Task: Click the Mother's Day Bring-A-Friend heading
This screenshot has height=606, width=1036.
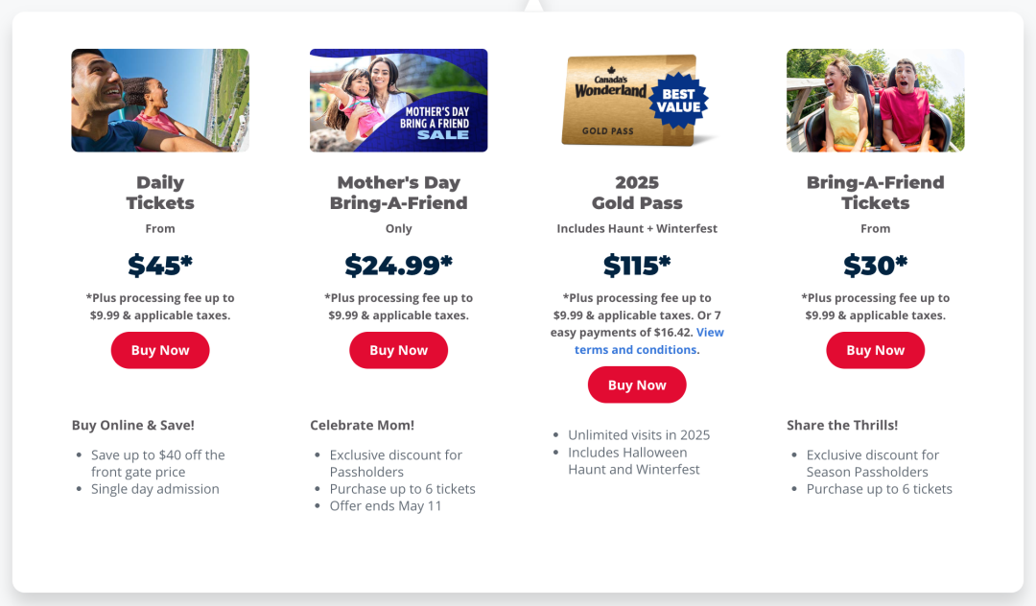Action: click(398, 192)
